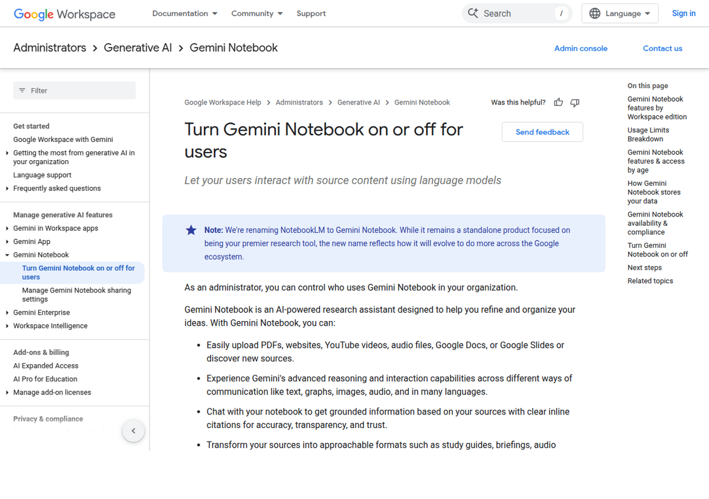The image size is (709, 499).
Task: Focus the sidebar Filter input field
Action: click(74, 90)
